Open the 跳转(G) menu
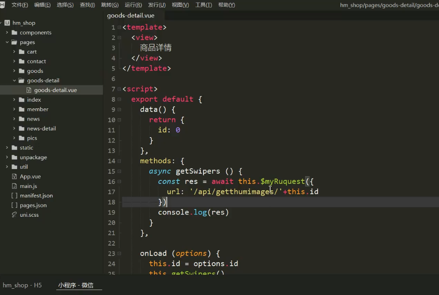Image resolution: width=439 pixels, height=295 pixels. 110,5
